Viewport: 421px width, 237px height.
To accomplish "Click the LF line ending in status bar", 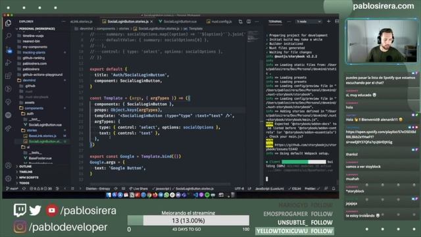I will 249,189.
